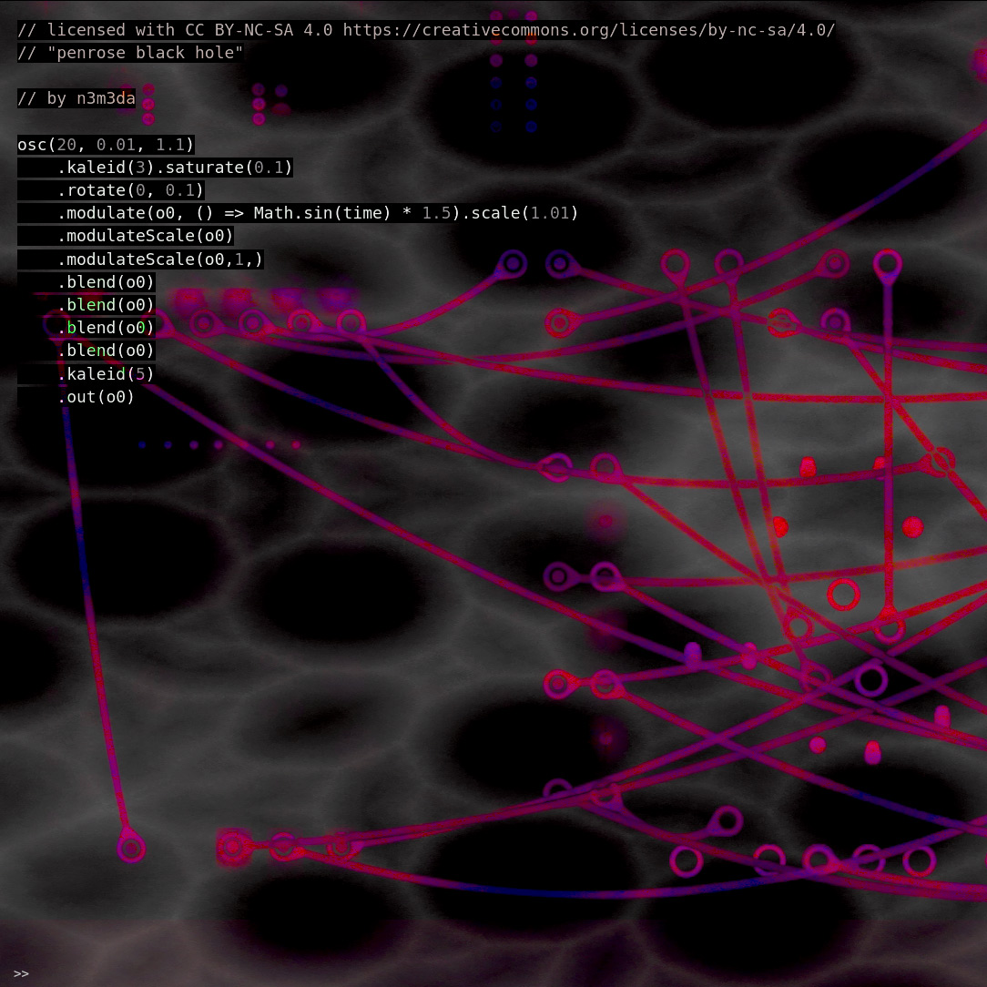Click the "// by n3m3da" author comment
Screen dimensions: 987x987
[76, 98]
